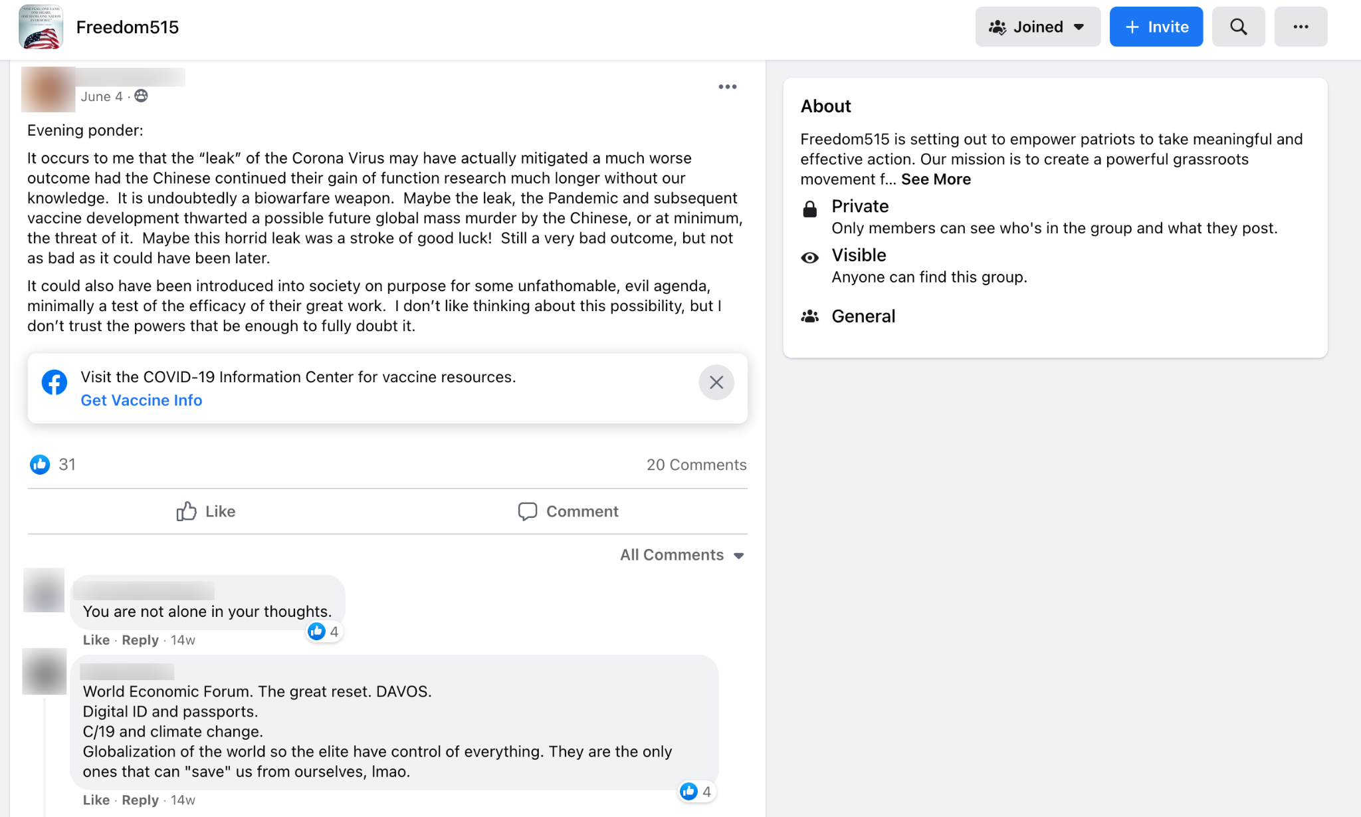This screenshot has width=1361, height=817.
Task: Dismiss the COVID-19 Information Center banner
Action: (716, 382)
